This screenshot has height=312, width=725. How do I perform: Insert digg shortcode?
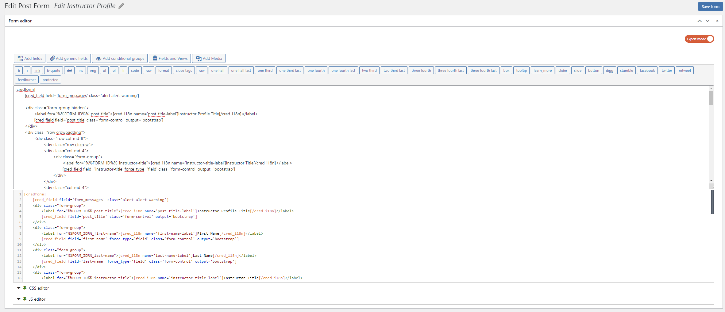[610, 71]
